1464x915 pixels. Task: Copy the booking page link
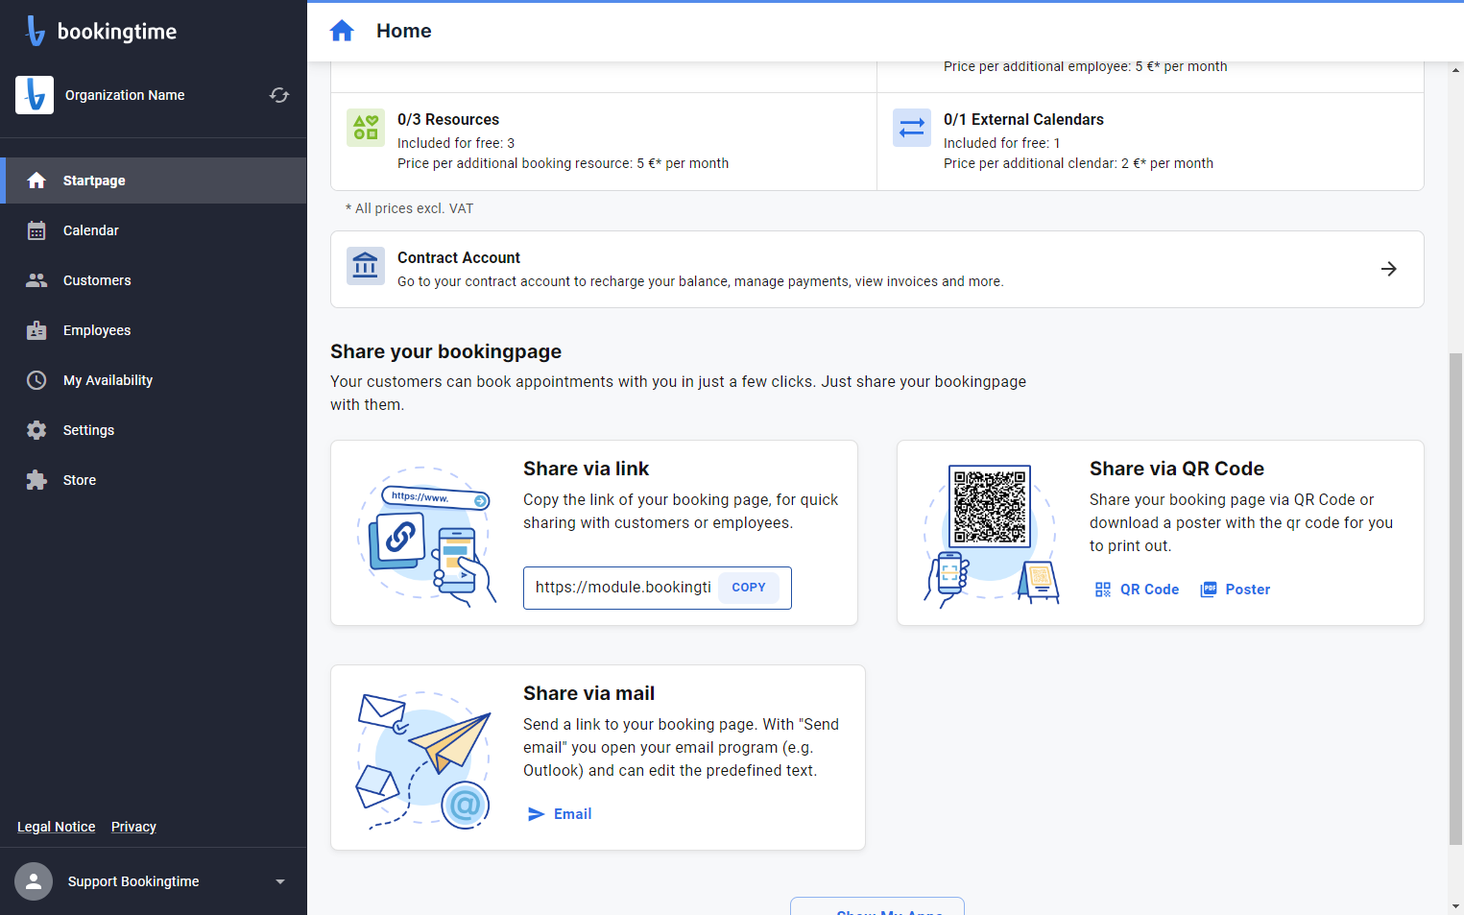pyautogui.click(x=749, y=588)
